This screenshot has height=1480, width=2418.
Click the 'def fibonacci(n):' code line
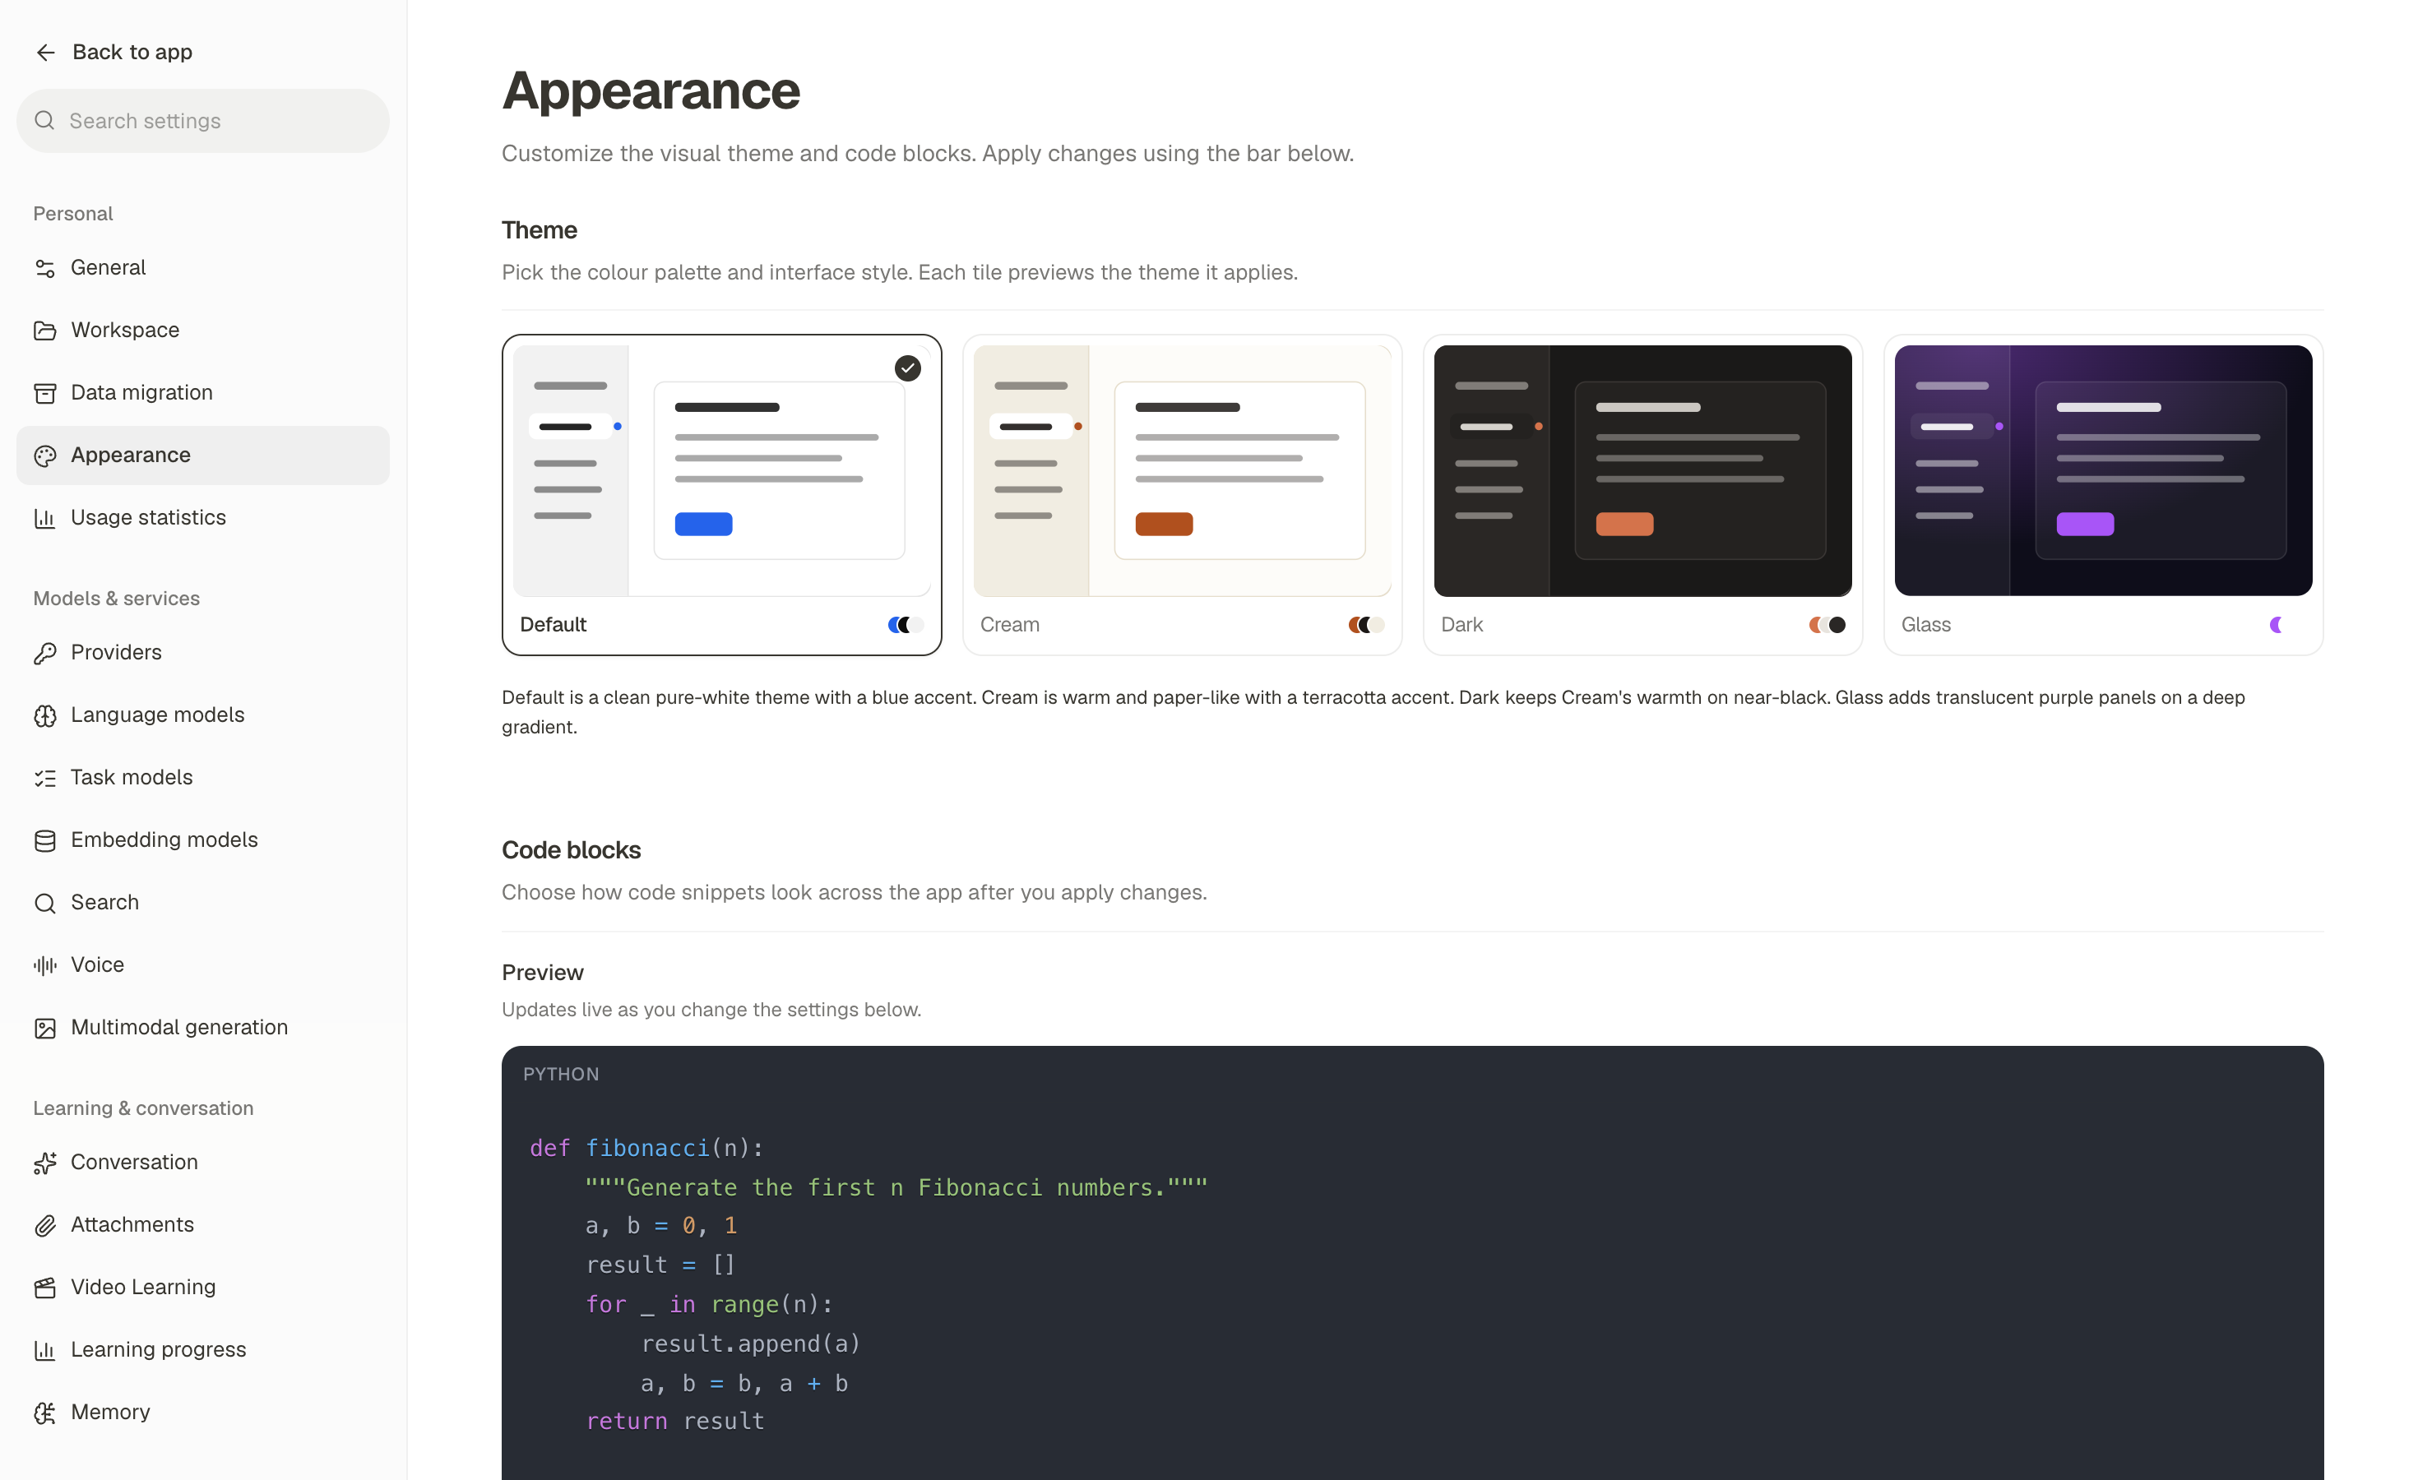pyautogui.click(x=646, y=1149)
